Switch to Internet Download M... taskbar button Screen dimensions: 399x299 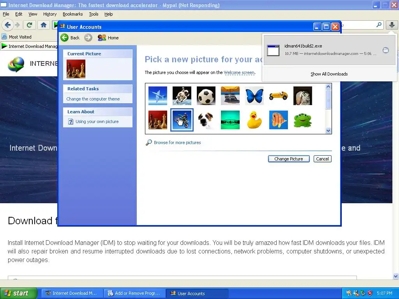(72, 294)
